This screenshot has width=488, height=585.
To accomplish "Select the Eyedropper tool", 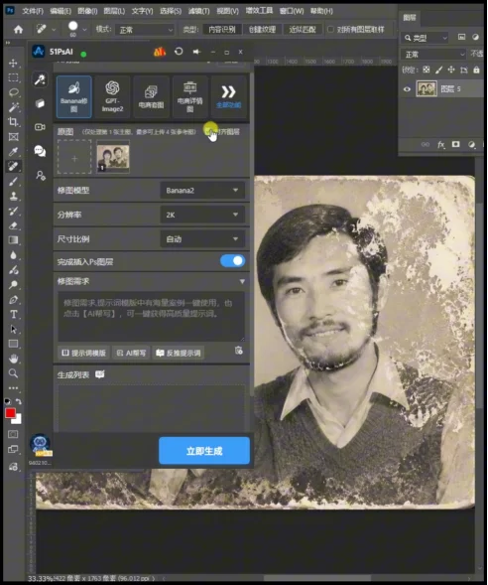I will tap(13, 152).
